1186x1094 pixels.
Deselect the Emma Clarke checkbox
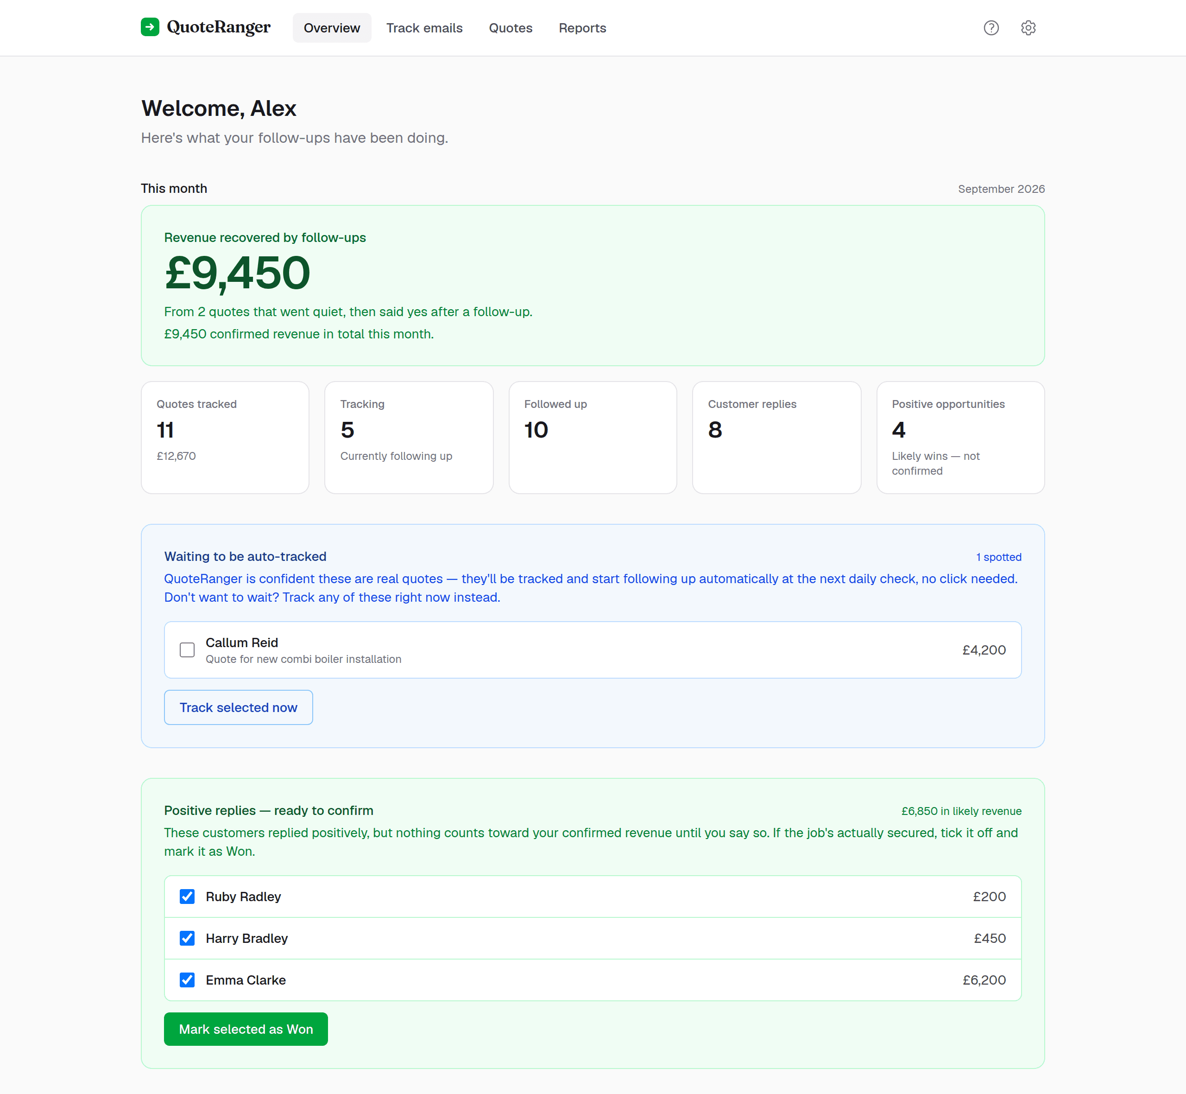(187, 980)
